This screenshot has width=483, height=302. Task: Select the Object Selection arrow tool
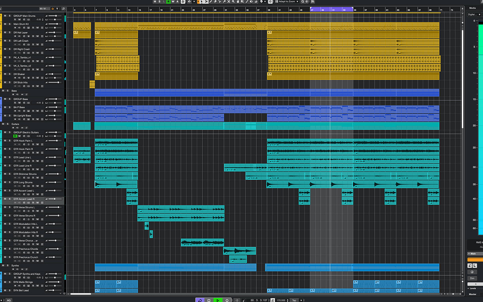click(201, 2)
